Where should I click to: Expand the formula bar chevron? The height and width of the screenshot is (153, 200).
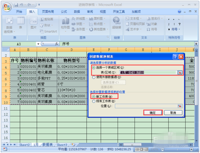coord(196,44)
